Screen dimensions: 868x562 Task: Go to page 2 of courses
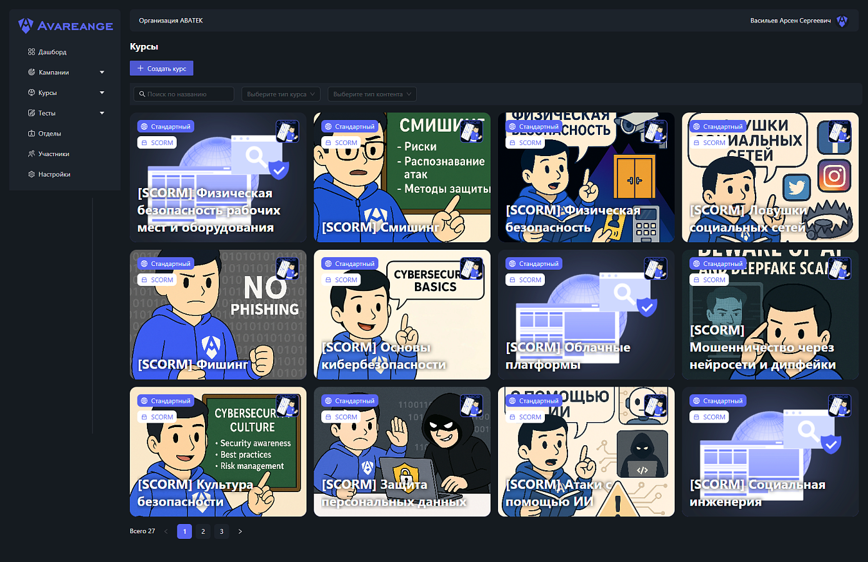pos(203,531)
